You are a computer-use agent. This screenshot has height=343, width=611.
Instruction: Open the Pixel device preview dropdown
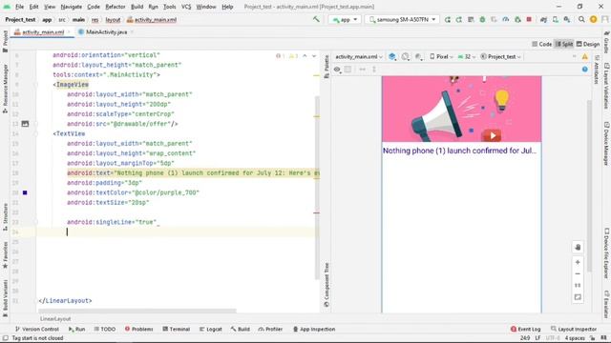click(441, 57)
